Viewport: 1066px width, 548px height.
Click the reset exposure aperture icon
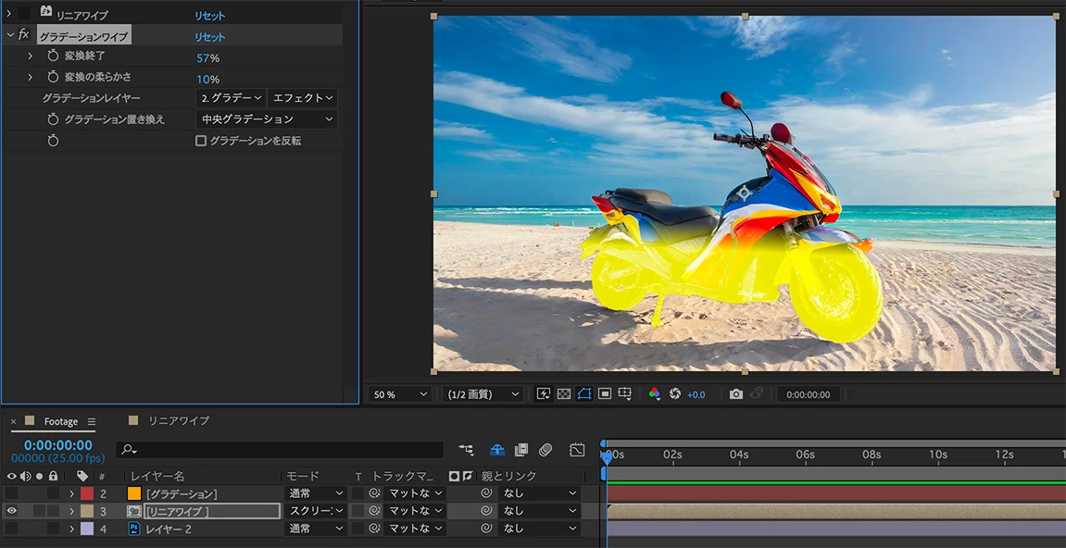(x=675, y=394)
